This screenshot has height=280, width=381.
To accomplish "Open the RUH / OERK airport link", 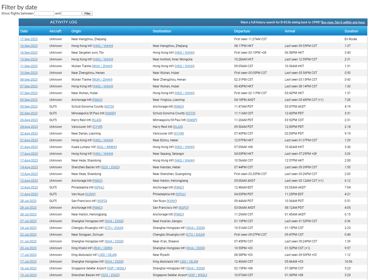I will 103,248.
